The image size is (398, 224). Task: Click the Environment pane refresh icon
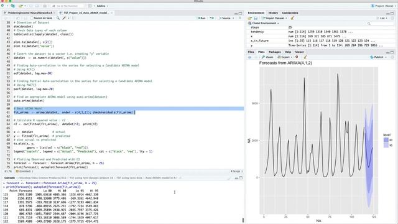coord(392,18)
